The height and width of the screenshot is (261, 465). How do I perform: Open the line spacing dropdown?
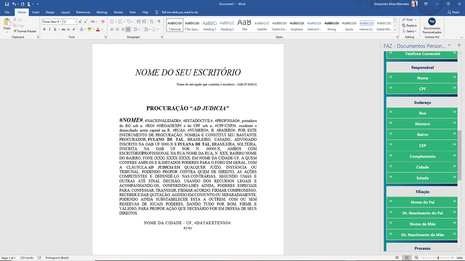tap(137, 29)
